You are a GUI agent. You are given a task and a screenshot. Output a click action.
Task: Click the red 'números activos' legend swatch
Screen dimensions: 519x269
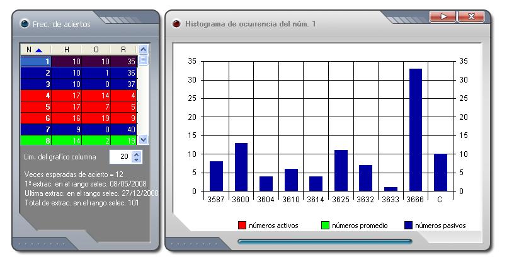coord(242,226)
